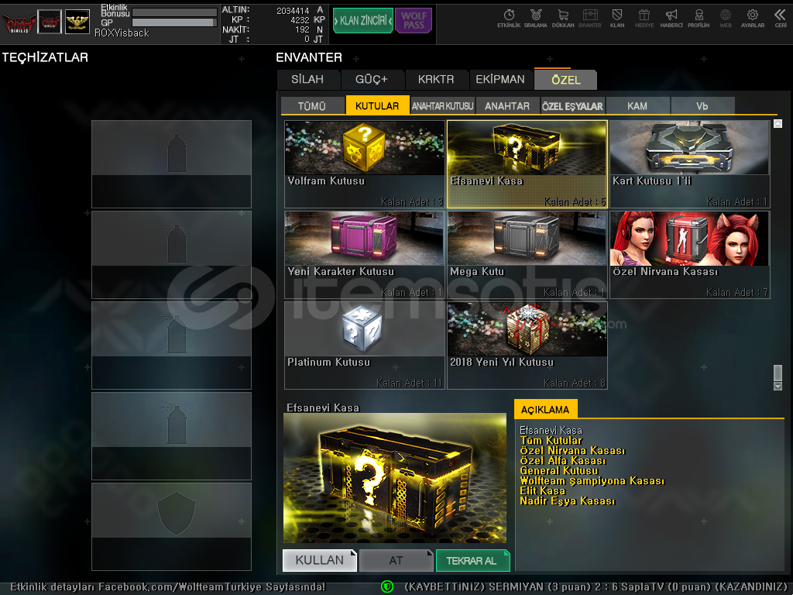793x595 pixels.
Task: Open the Profilim icon
Action: click(699, 18)
